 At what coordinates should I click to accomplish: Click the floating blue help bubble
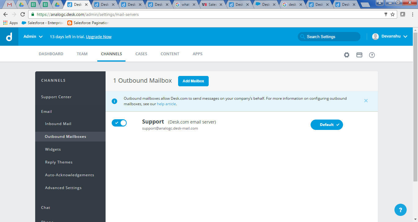(400, 210)
